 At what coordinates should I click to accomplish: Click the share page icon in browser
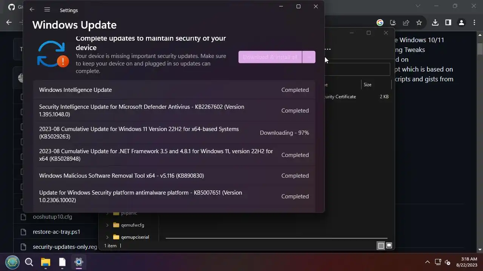tap(406, 23)
